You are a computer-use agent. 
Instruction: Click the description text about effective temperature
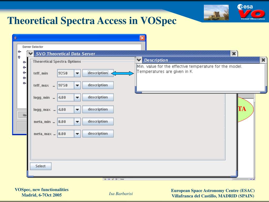[x=189, y=69]
